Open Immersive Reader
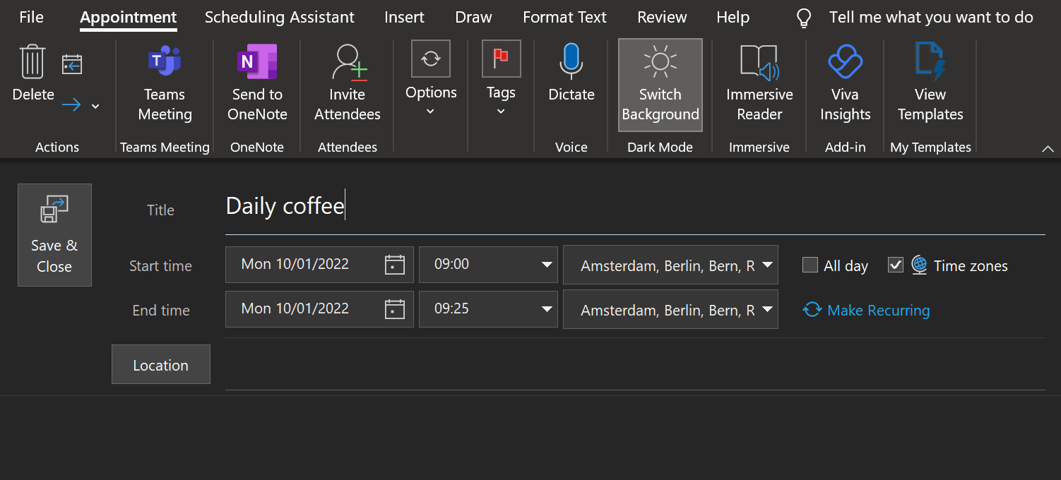This screenshot has width=1061, height=480. coord(759,83)
